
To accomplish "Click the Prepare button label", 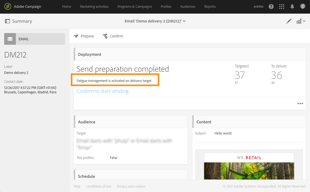I will click(87, 36).
